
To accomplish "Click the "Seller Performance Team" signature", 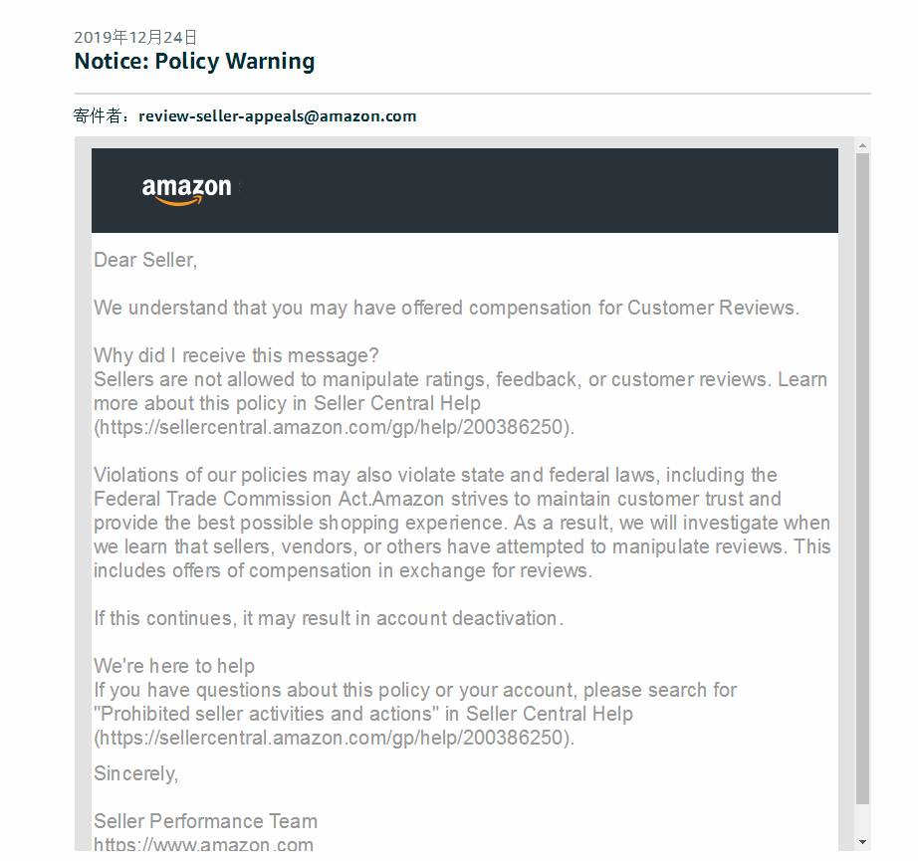I will [205, 821].
